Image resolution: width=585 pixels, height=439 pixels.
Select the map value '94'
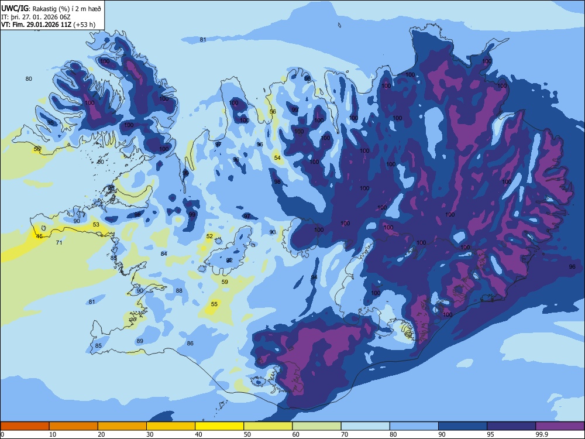(314, 277)
